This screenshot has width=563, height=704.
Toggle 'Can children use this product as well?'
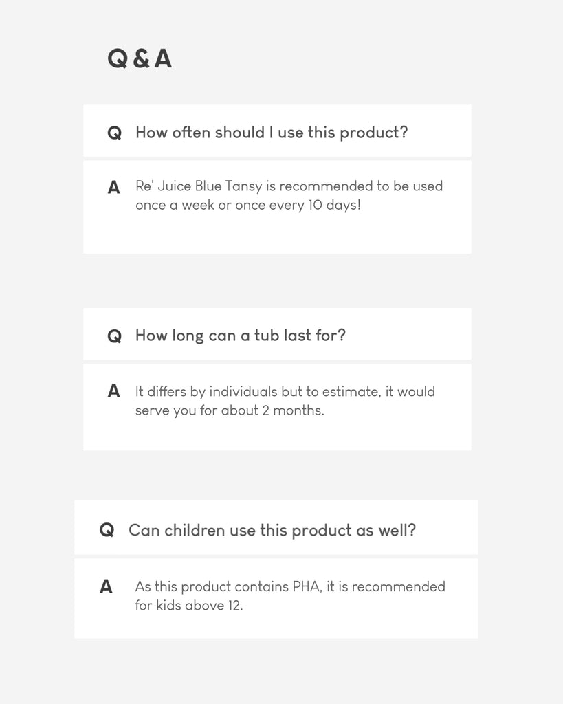coord(272,530)
